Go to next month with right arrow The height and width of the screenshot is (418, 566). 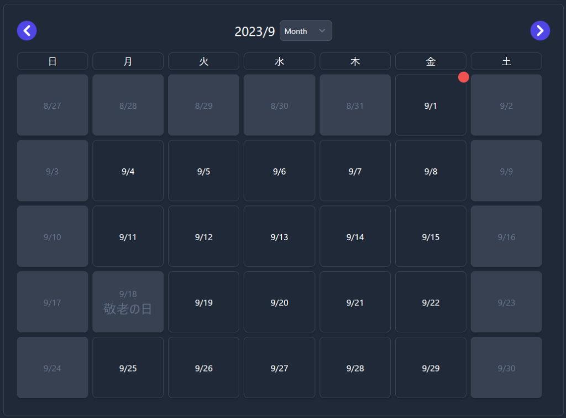540,30
